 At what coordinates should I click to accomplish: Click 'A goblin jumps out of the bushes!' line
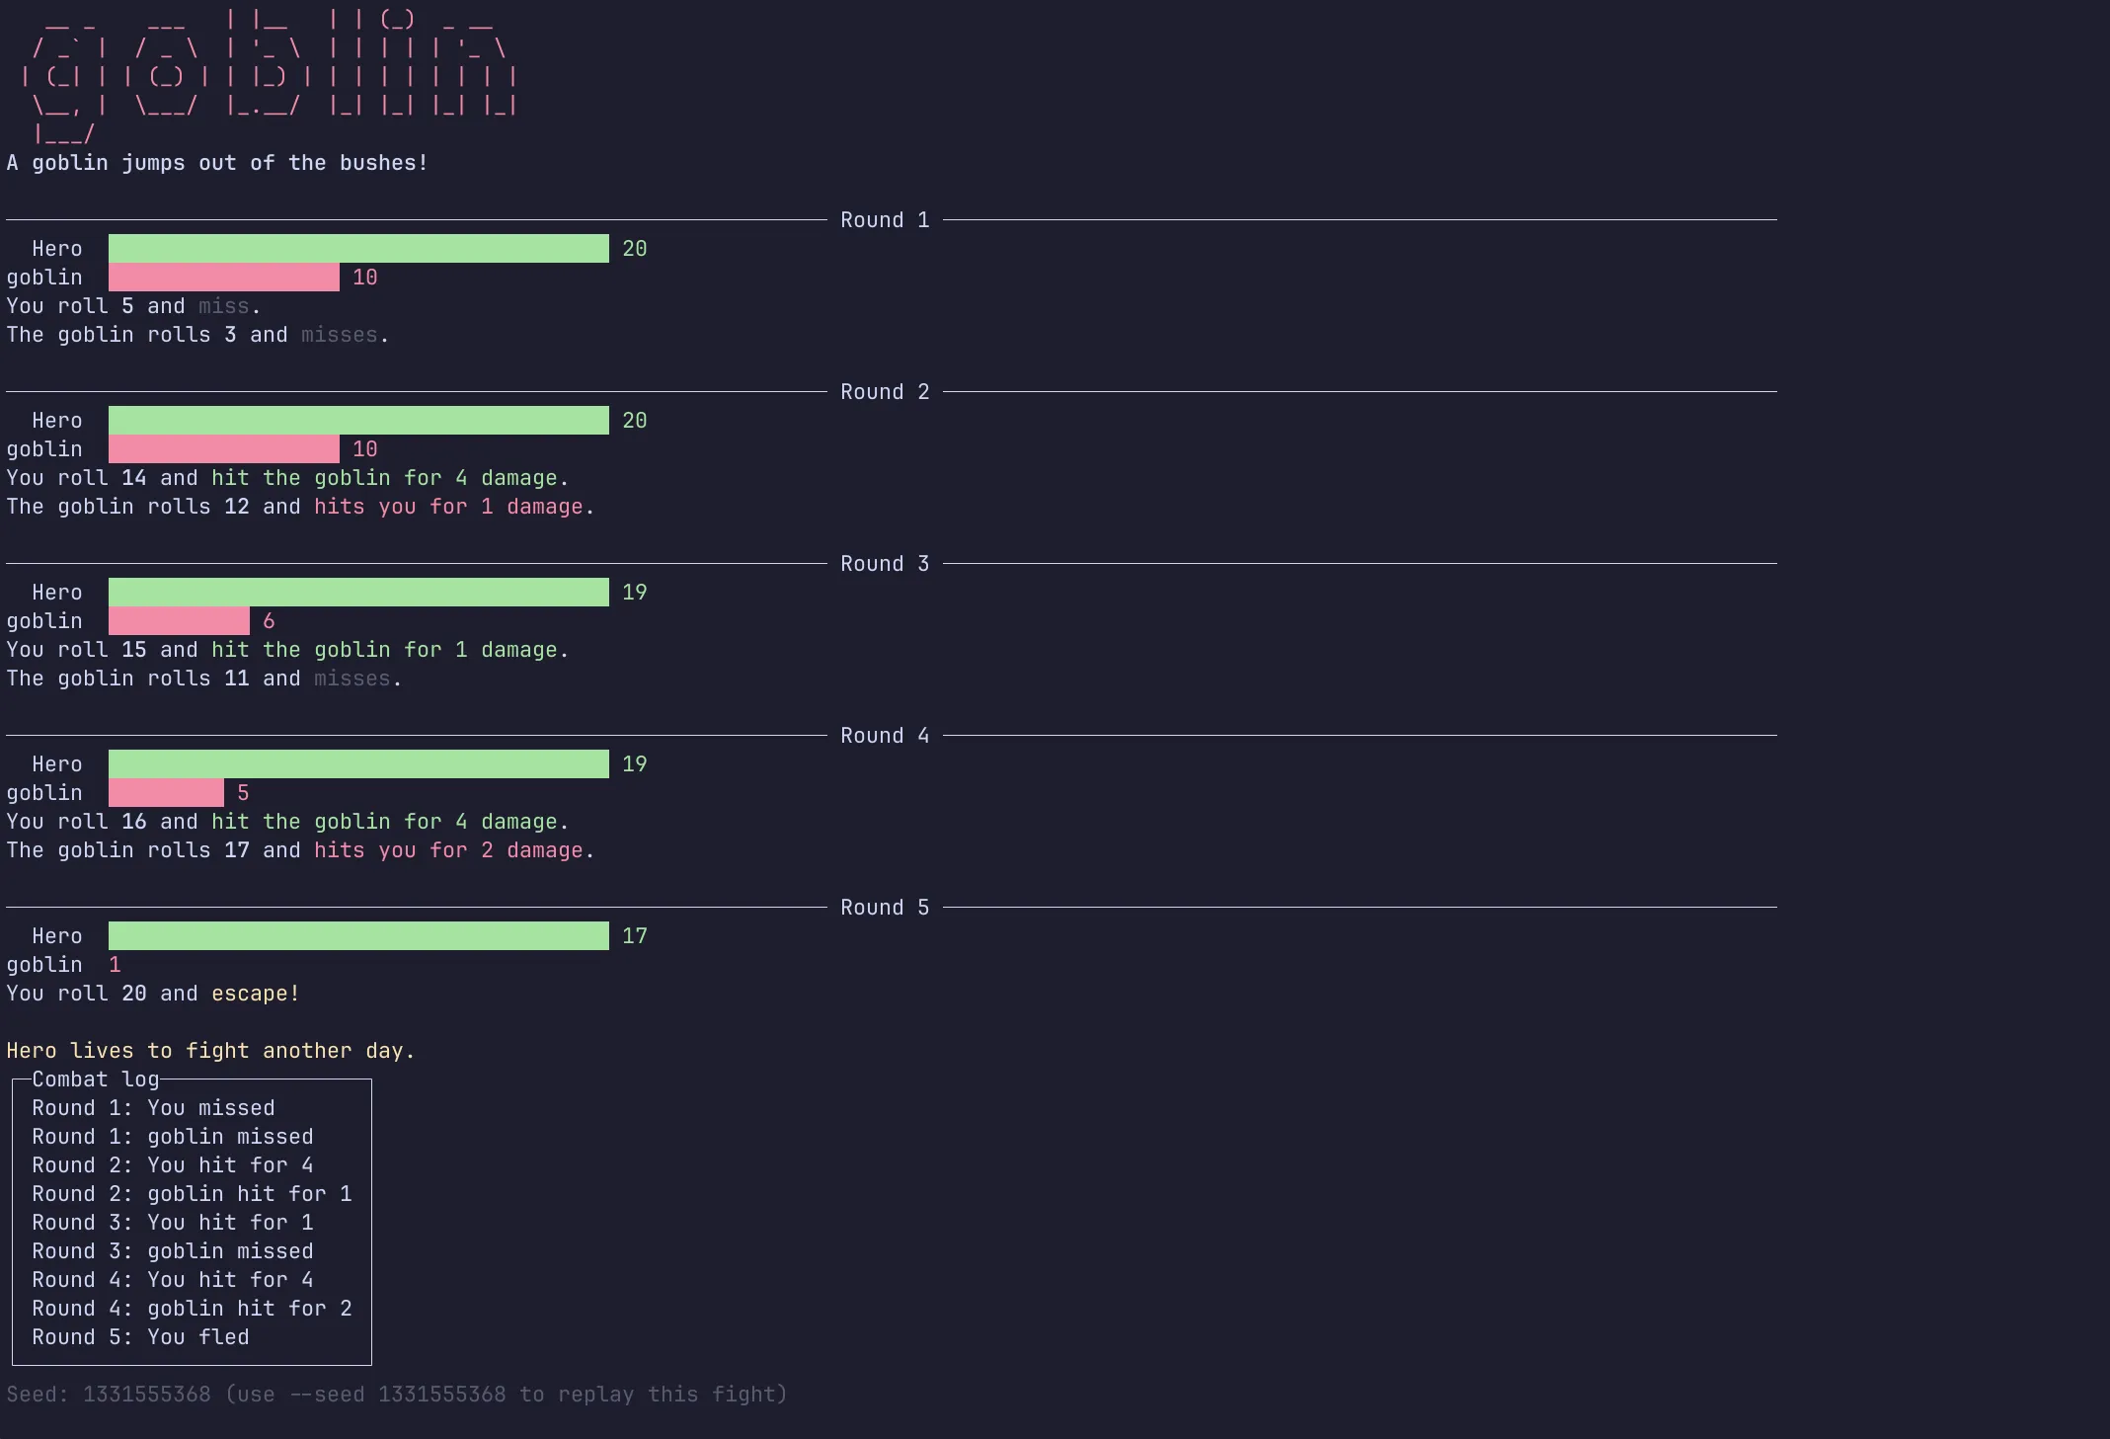point(217,163)
